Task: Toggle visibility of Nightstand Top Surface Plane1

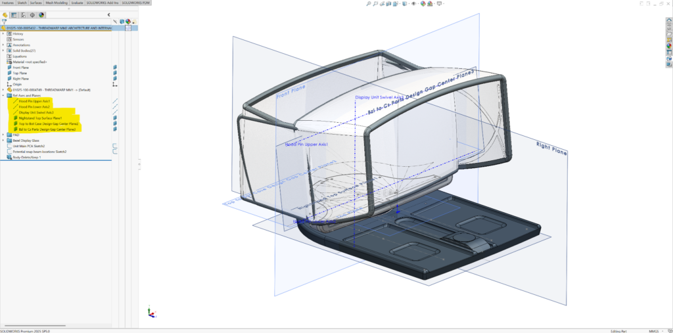Action: point(115,118)
